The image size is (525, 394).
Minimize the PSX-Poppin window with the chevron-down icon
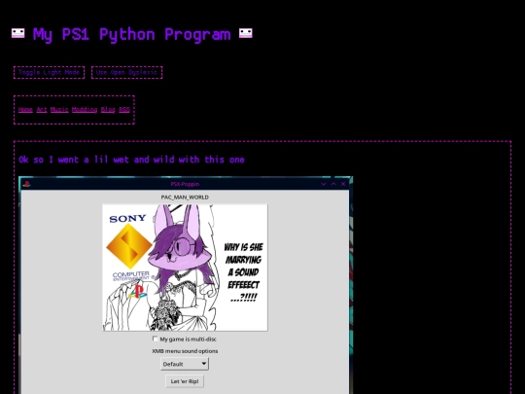[324, 184]
